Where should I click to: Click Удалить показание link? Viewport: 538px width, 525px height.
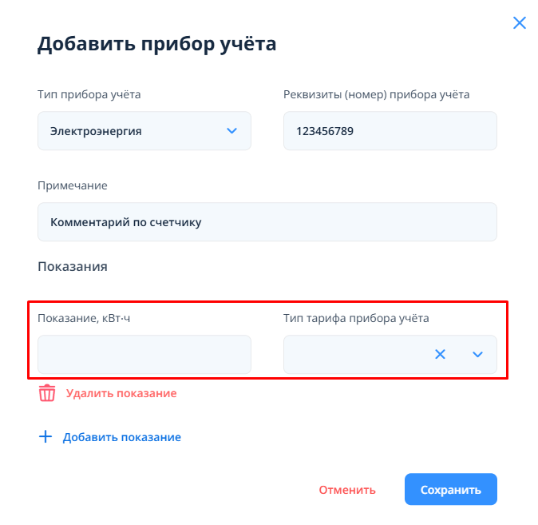pos(121,393)
